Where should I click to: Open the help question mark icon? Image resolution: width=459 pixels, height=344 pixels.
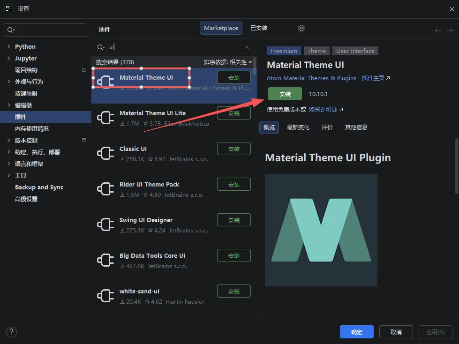pyautogui.click(x=11, y=332)
